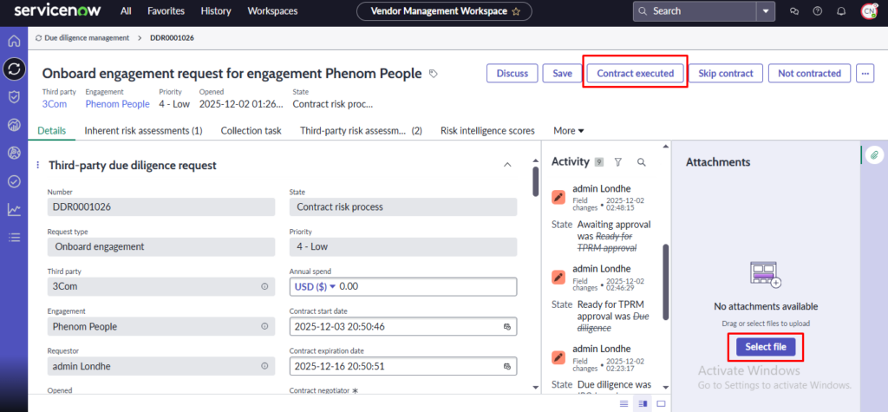Favorite Vendor Management Workspace with star
The width and height of the screenshot is (888, 412).
coord(516,12)
